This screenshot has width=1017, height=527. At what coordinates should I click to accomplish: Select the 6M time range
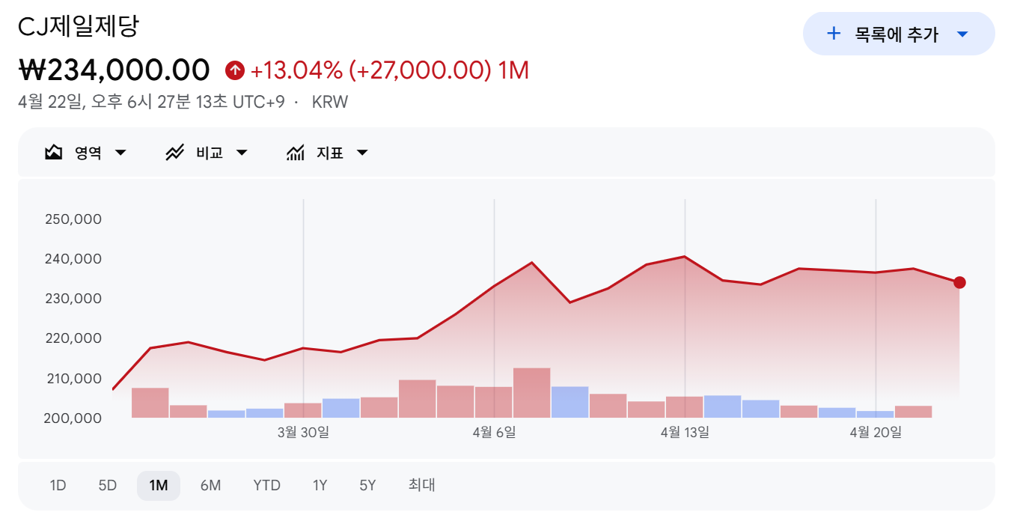coord(210,485)
